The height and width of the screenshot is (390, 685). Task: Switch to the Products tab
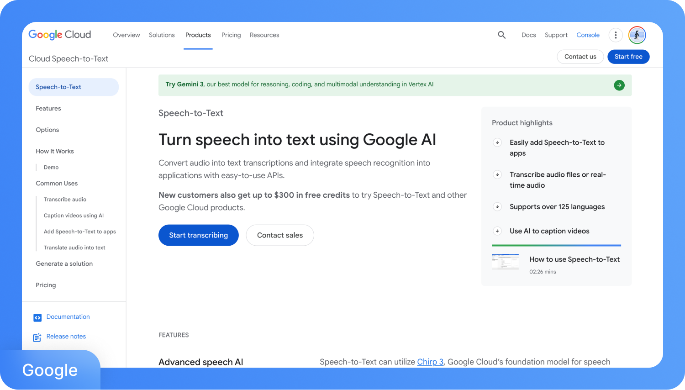coord(198,35)
